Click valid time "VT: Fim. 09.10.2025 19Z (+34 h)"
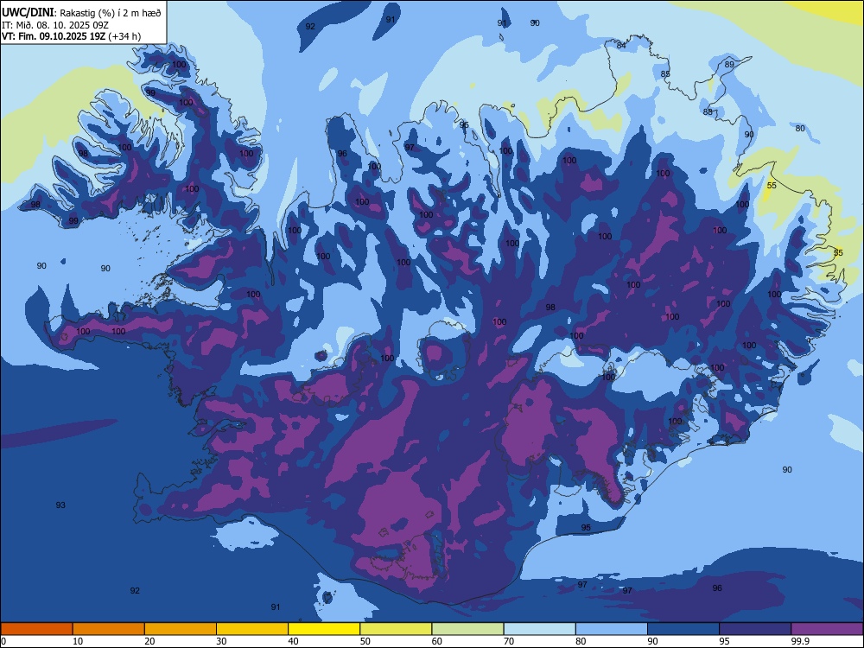 click(x=71, y=36)
